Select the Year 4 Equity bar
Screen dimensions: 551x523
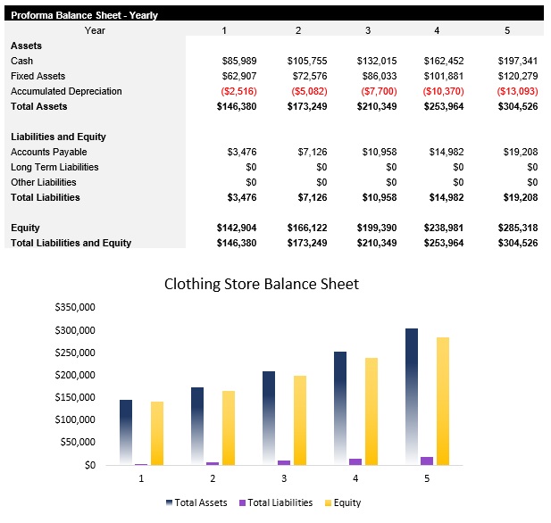[372, 411]
